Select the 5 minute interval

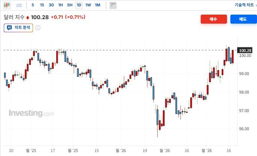click(33, 5)
